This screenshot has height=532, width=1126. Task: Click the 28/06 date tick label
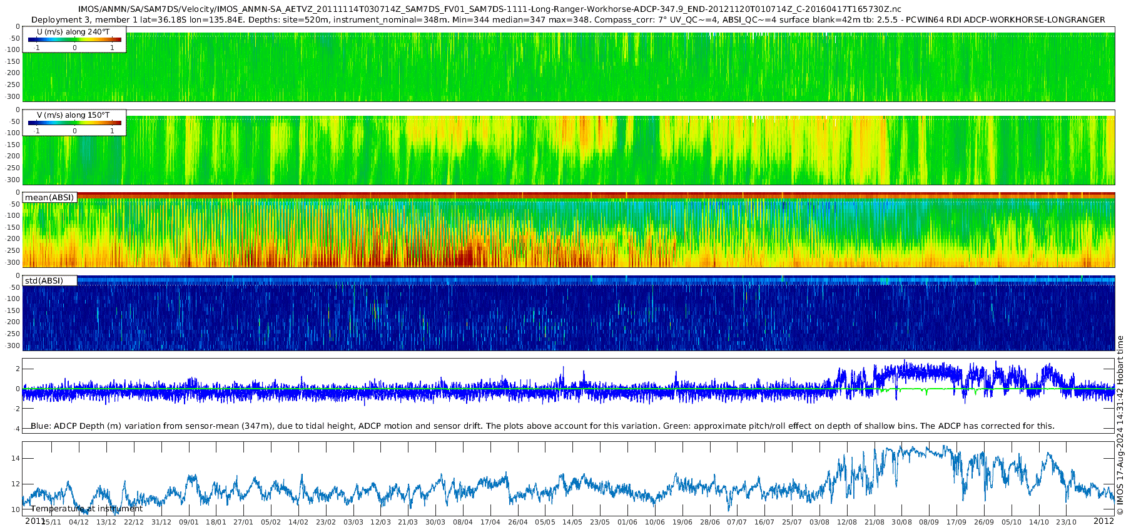710,522
